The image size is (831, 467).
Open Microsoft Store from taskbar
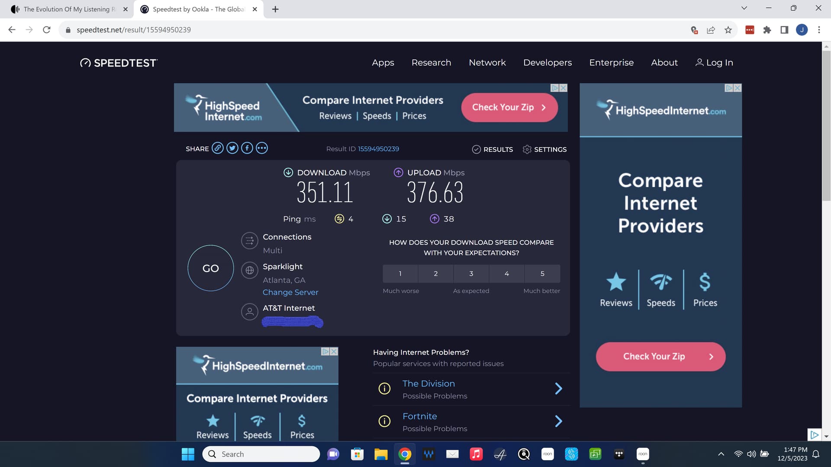pos(357,454)
